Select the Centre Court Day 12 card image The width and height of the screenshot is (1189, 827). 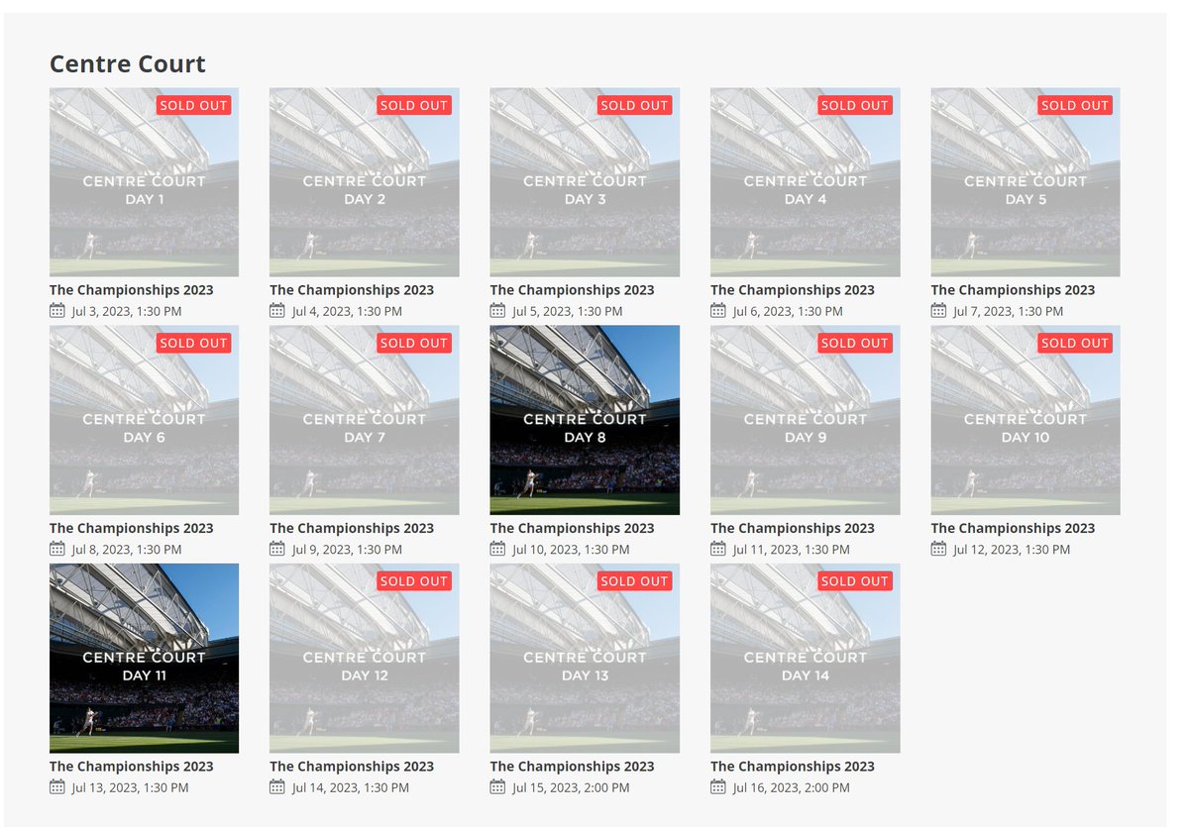pos(364,658)
